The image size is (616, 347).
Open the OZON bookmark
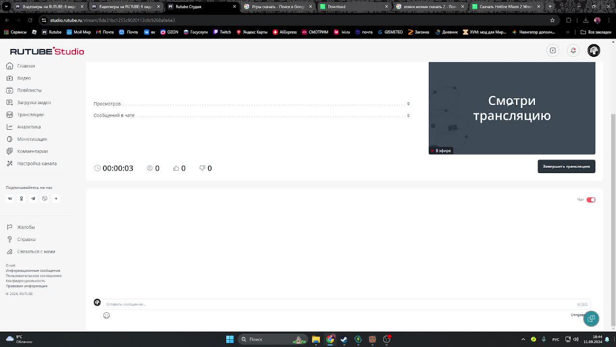[x=169, y=32]
